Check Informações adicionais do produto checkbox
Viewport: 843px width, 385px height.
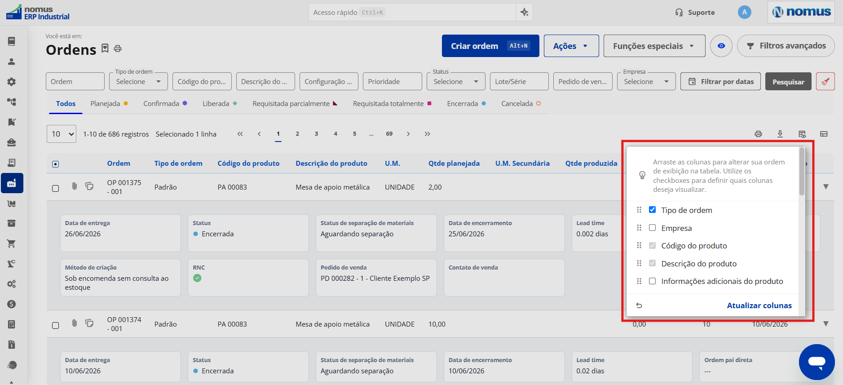(x=653, y=281)
